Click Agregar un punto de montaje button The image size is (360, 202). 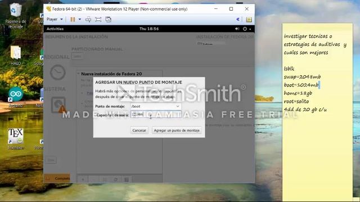177,130
